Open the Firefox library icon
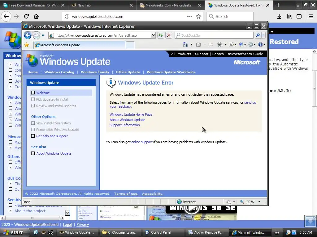 click(x=289, y=17)
